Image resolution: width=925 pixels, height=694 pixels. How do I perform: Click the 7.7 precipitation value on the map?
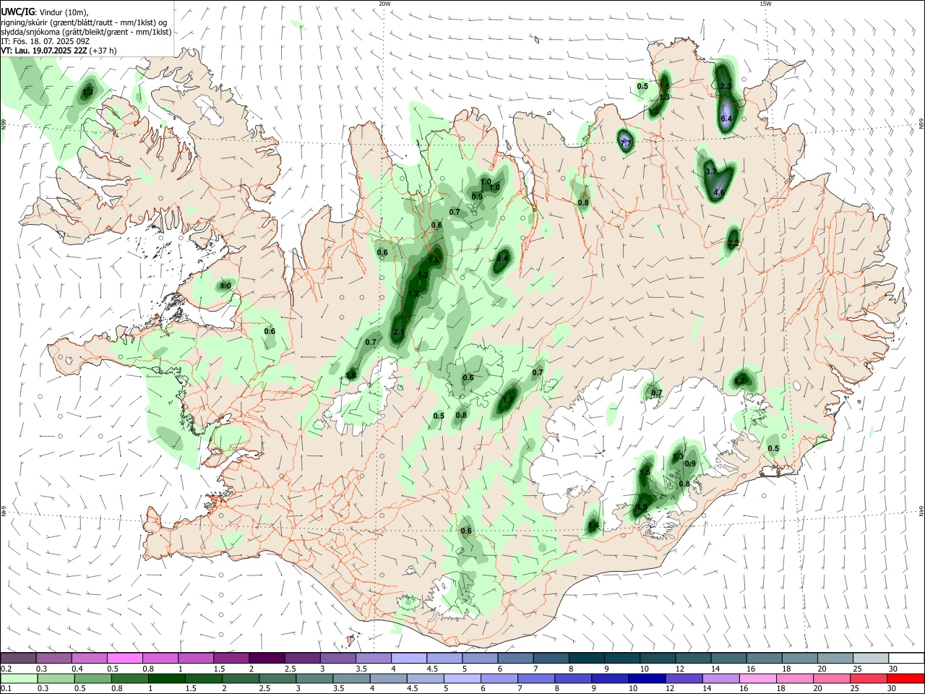(626, 144)
